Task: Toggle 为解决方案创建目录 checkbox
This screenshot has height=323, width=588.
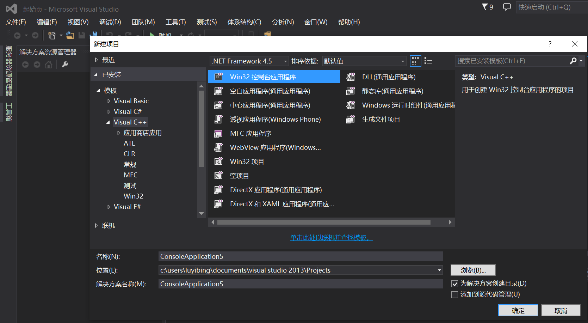Action: [455, 284]
